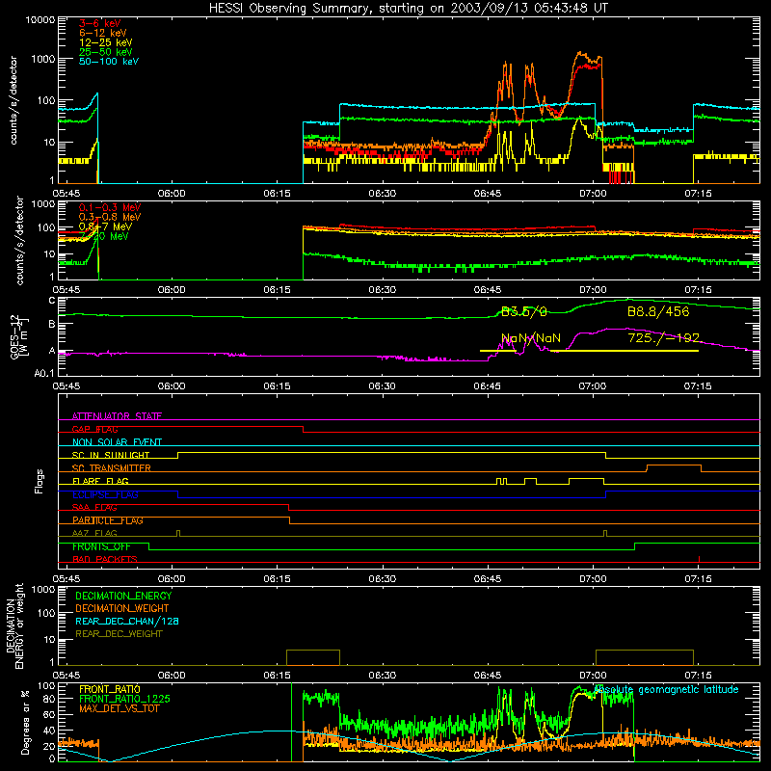
Task: Click the HESSI Observing Summary title text
Action: point(408,8)
